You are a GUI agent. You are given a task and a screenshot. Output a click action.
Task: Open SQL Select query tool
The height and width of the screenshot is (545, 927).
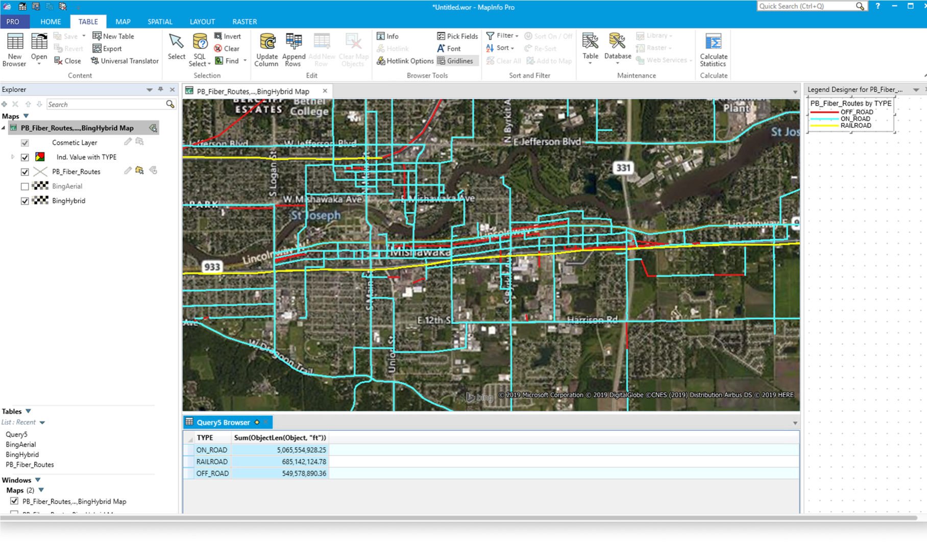tap(200, 49)
